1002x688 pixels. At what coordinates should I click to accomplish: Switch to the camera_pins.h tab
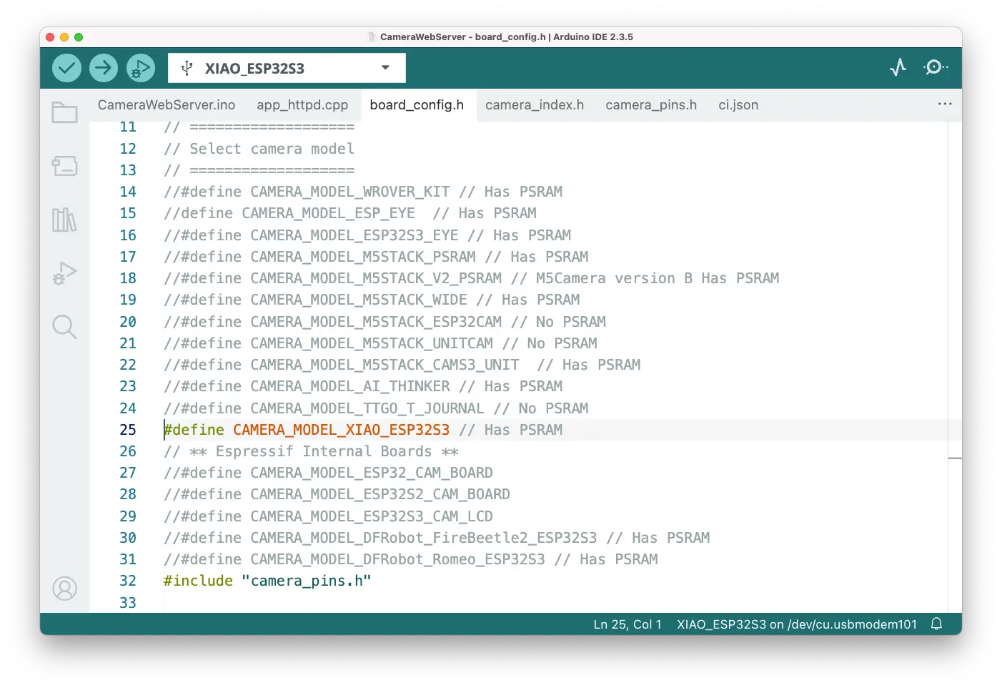point(651,105)
